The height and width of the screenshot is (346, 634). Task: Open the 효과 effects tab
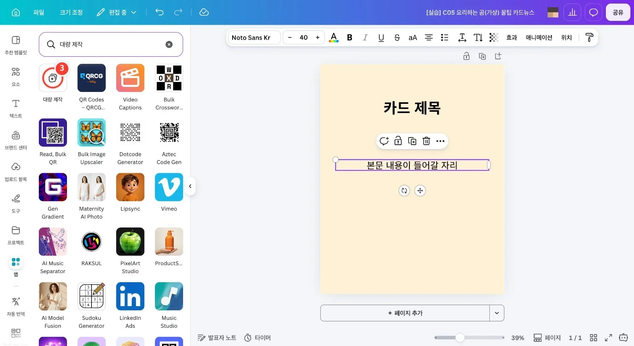point(512,38)
